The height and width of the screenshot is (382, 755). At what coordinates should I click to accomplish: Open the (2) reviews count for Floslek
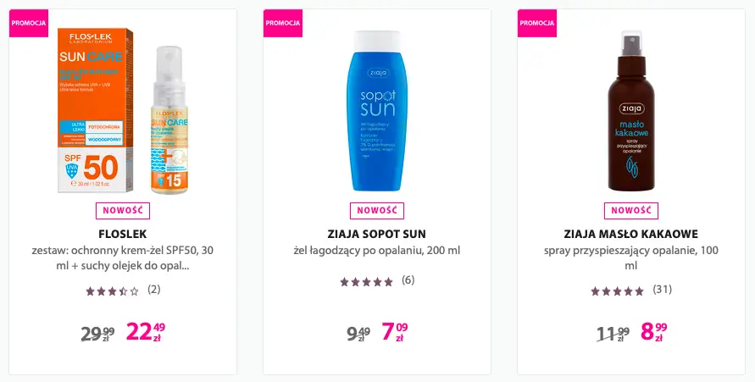pos(154,290)
